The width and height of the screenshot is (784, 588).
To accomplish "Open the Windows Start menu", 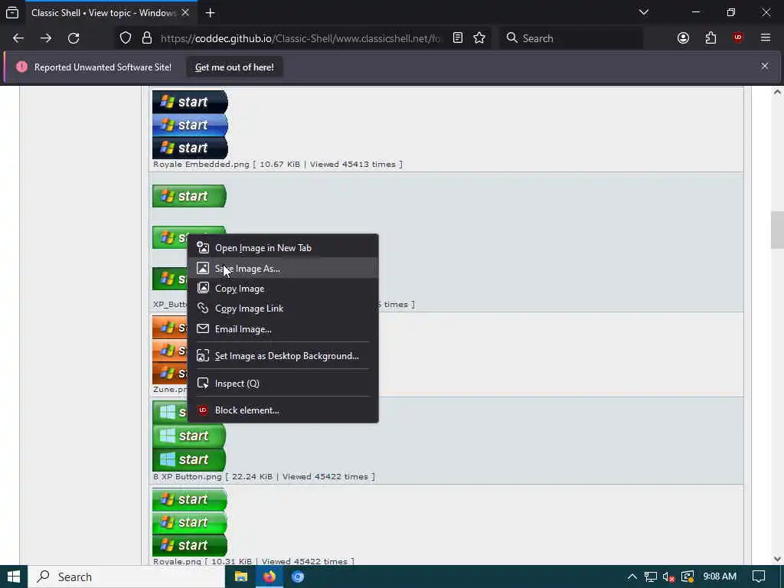I will (14, 577).
